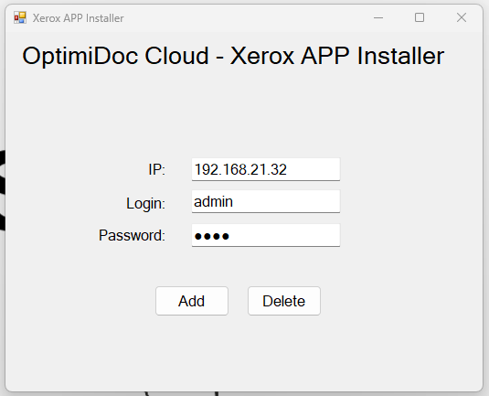Viewport: 489px width, 396px height.
Task: Click the Add button
Action: [192, 301]
